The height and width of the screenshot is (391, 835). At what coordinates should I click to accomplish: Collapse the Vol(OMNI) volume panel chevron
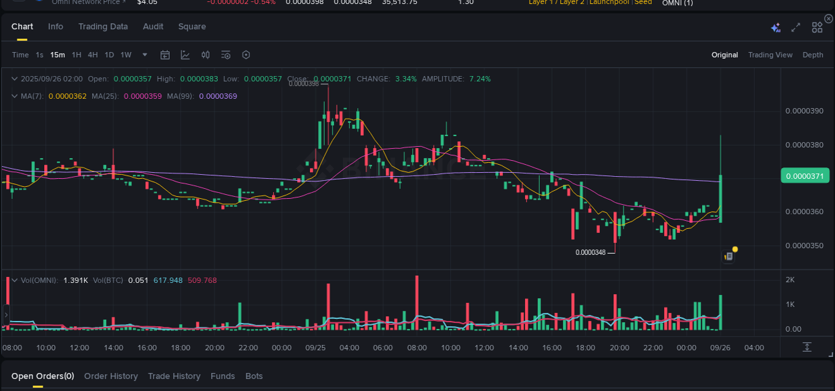[x=15, y=280]
